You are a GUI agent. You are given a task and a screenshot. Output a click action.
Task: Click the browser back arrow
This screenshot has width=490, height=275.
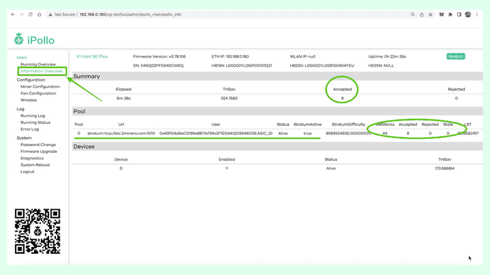13,14
